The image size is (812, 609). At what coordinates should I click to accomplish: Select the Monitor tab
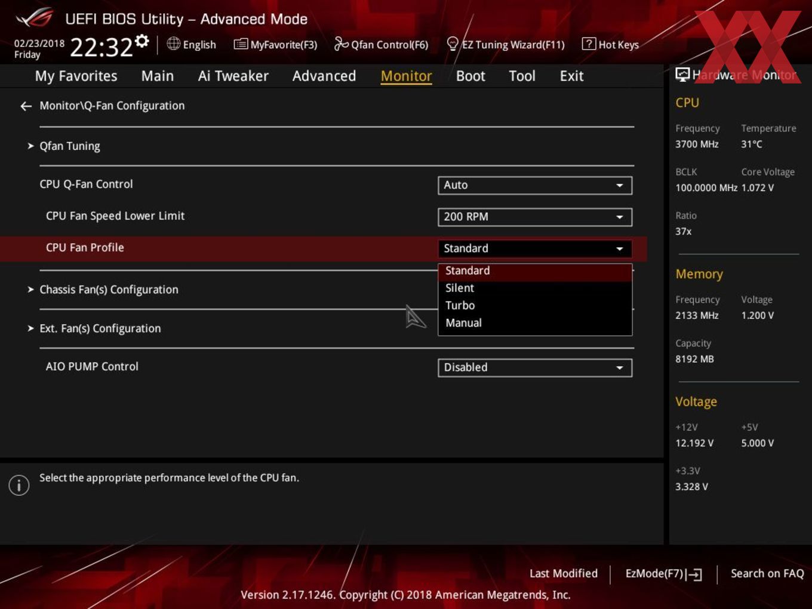tap(407, 76)
